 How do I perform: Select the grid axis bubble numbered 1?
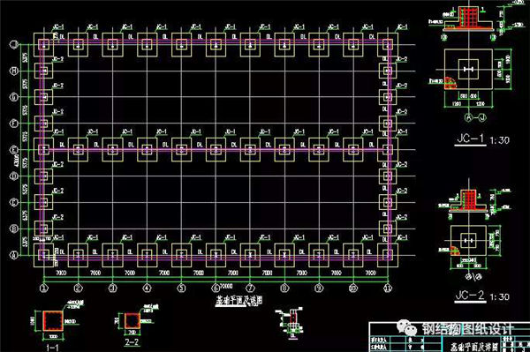coord(44,288)
